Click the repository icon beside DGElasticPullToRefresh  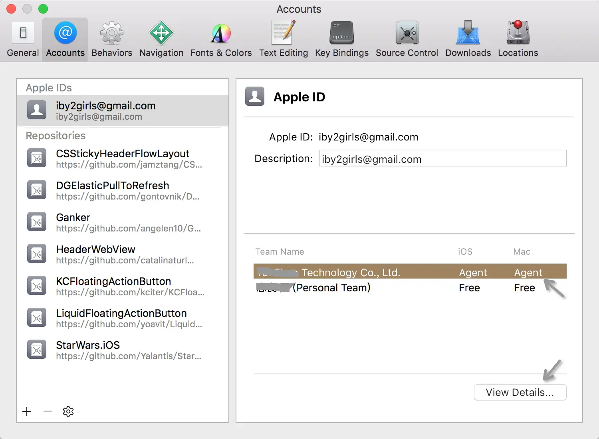point(37,190)
